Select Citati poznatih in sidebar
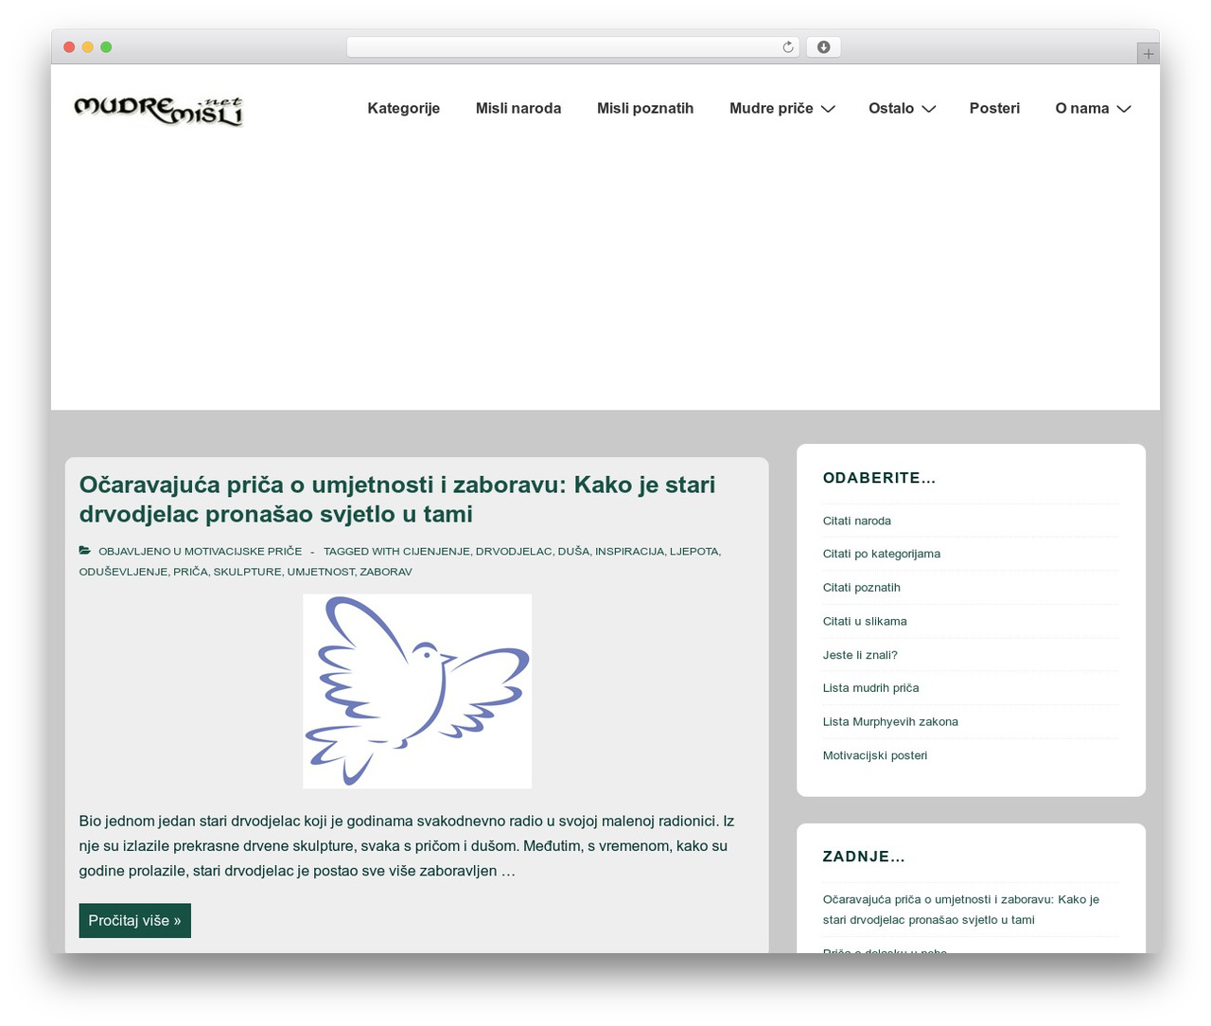This screenshot has width=1211, height=1026. [x=862, y=588]
